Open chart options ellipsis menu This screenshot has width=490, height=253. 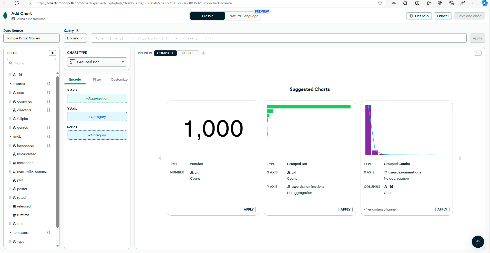pyautogui.click(x=478, y=53)
